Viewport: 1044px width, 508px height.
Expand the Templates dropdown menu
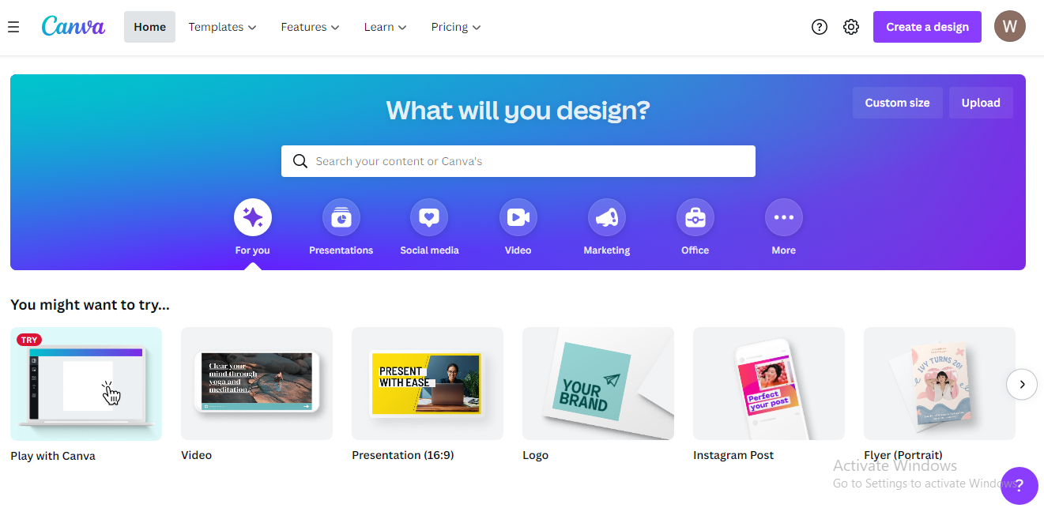coord(222,27)
